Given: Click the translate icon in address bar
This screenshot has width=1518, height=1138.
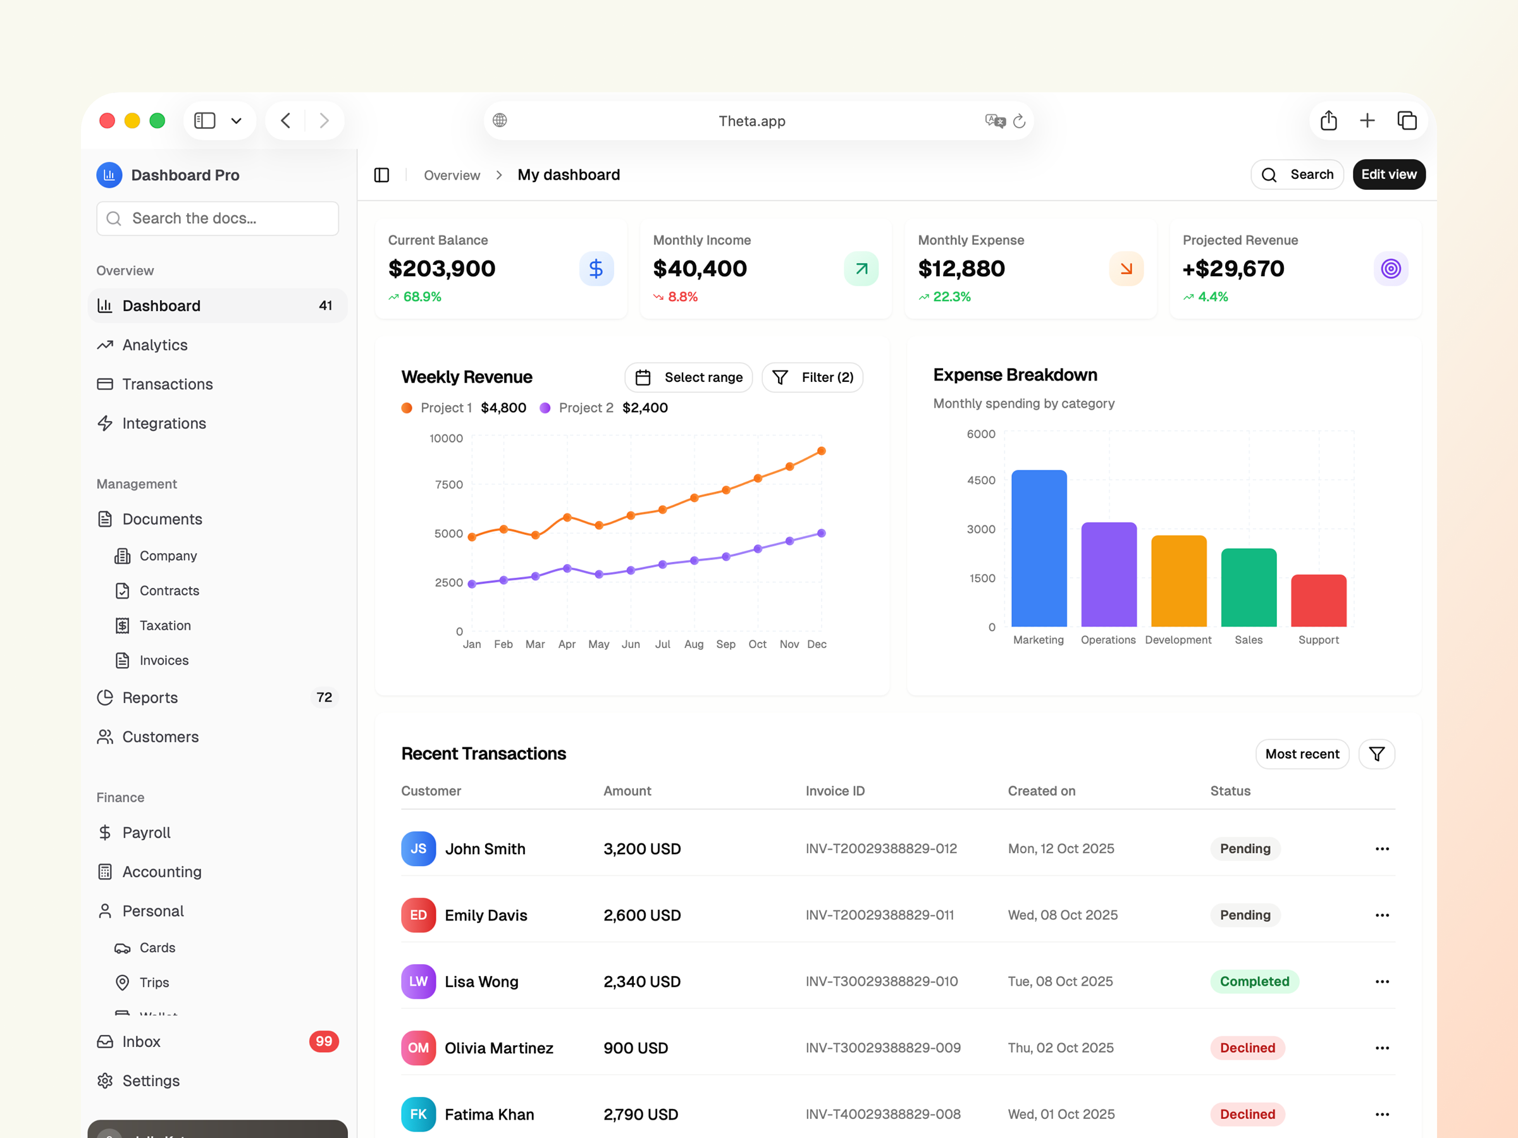Looking at the screenshot, I should (994, 121).
